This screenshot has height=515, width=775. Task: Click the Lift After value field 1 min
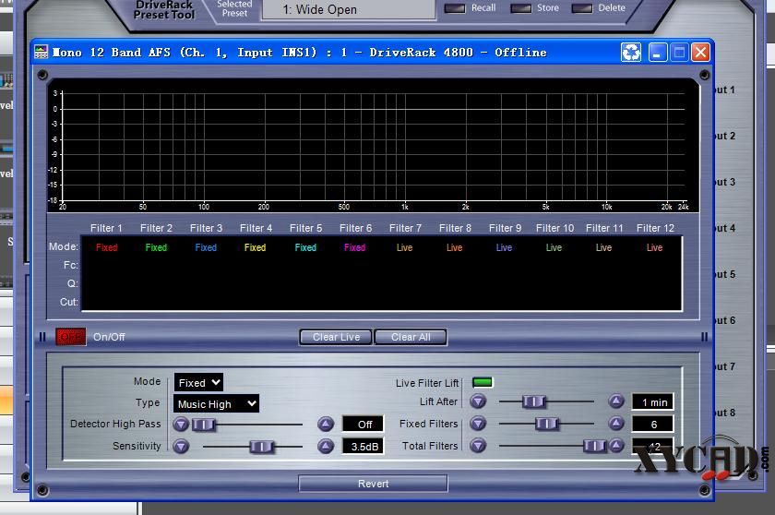(652, 401)
